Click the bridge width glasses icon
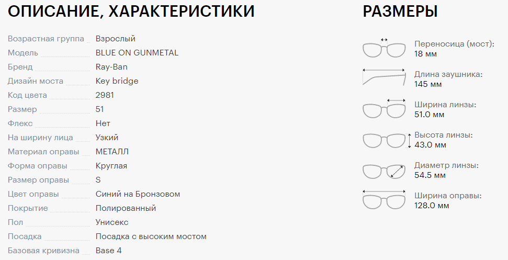This screenshot has height=260, width=508. pos(384,48)
